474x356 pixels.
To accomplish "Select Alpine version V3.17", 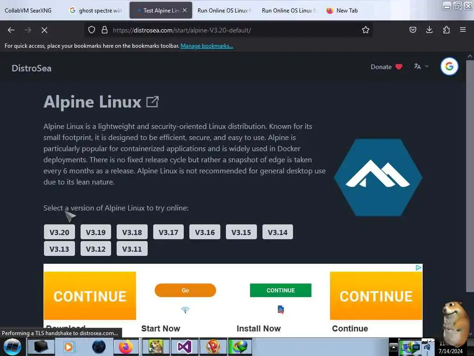I will (x=168, y=232).
